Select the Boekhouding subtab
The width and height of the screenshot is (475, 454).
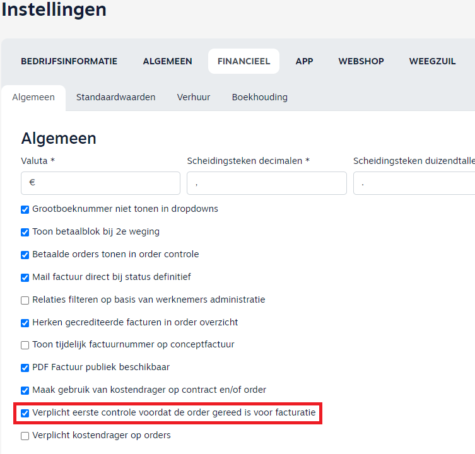259,97
